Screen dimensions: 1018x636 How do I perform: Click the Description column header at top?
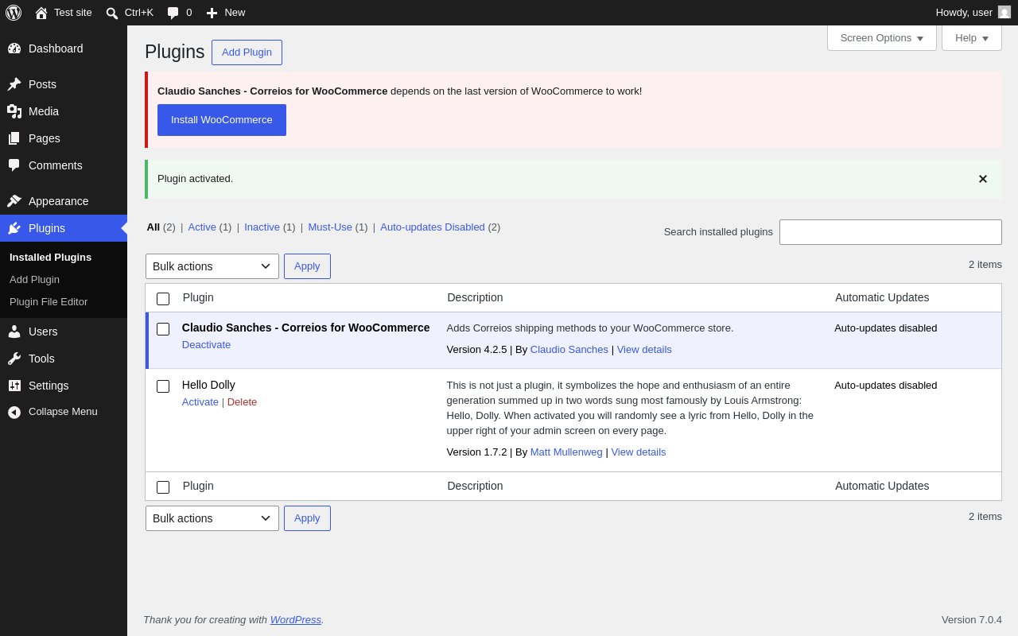475,297
